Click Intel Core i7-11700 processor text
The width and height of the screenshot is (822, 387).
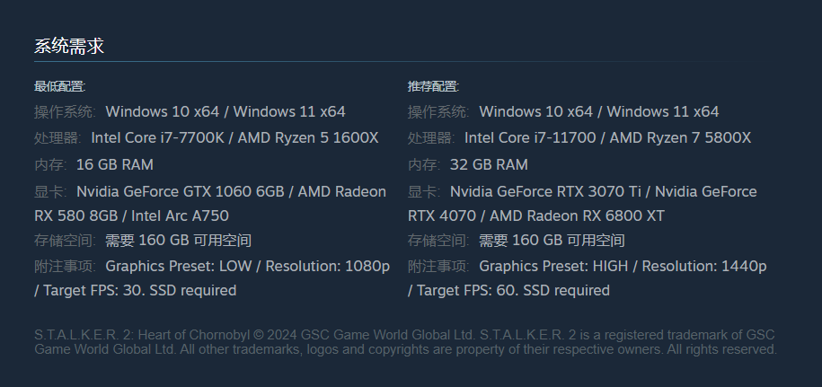click(530, 137)
